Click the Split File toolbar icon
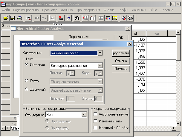Image resolution: width=182 pixels, height=137 pixels. pos(101,18)
